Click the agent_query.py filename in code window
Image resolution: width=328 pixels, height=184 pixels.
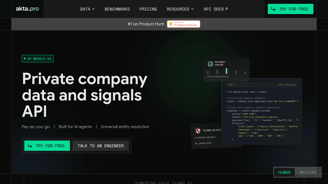pos(287,84)
